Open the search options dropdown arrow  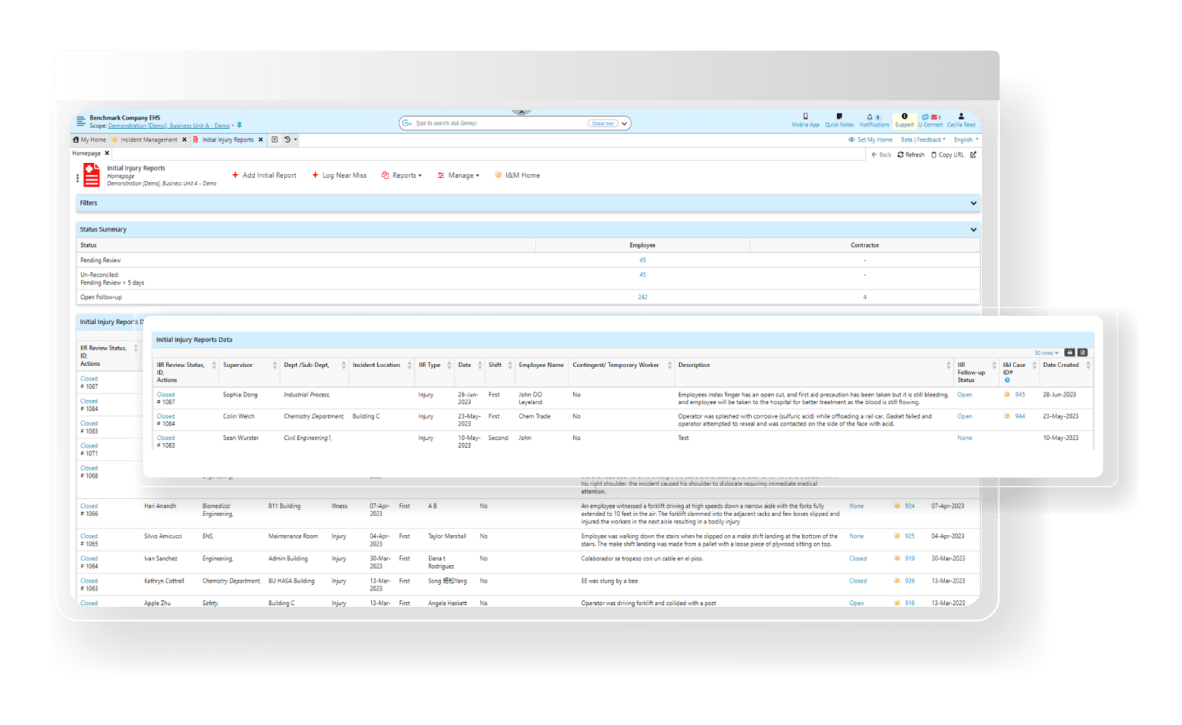tap(624, 124)
